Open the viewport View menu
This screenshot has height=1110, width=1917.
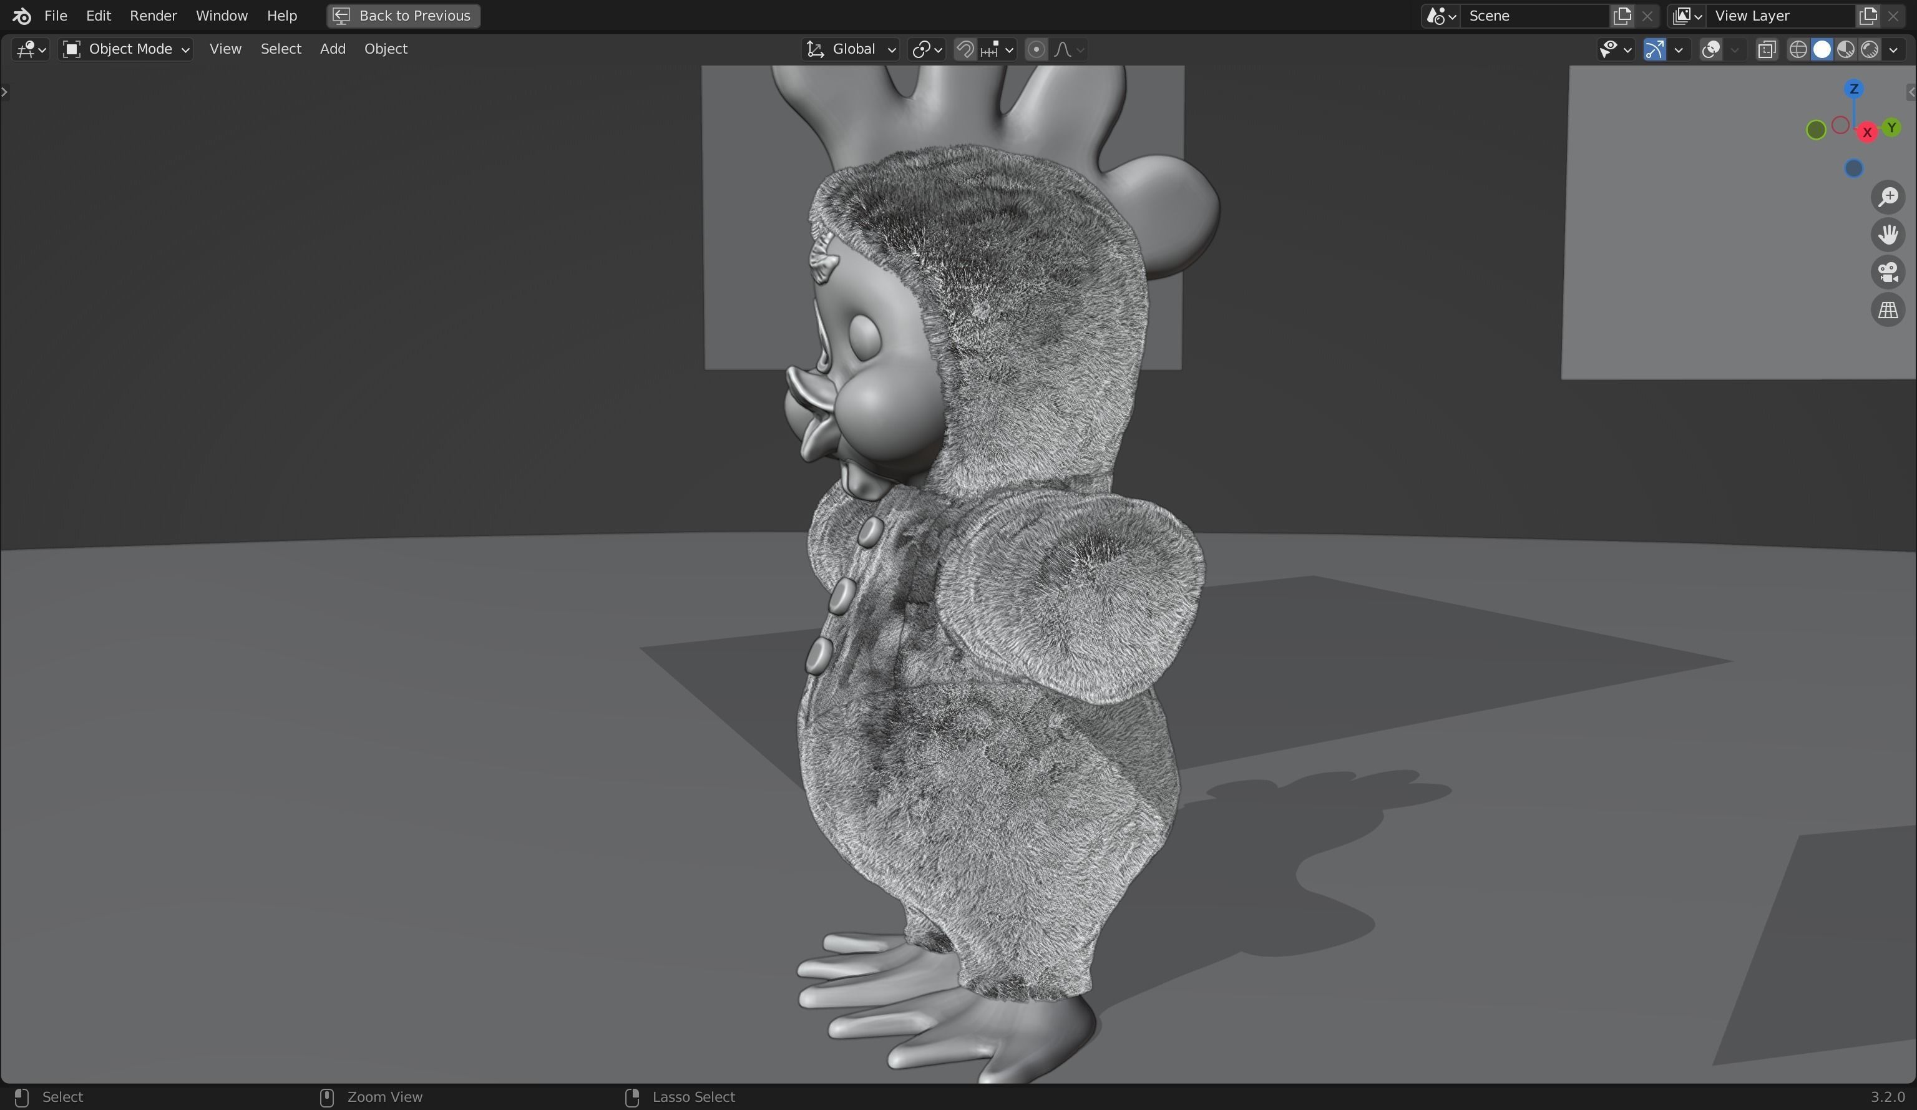[225, 49]
